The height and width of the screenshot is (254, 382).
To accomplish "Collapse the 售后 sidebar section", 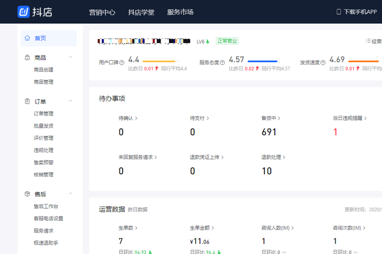I will click(70, 194).
